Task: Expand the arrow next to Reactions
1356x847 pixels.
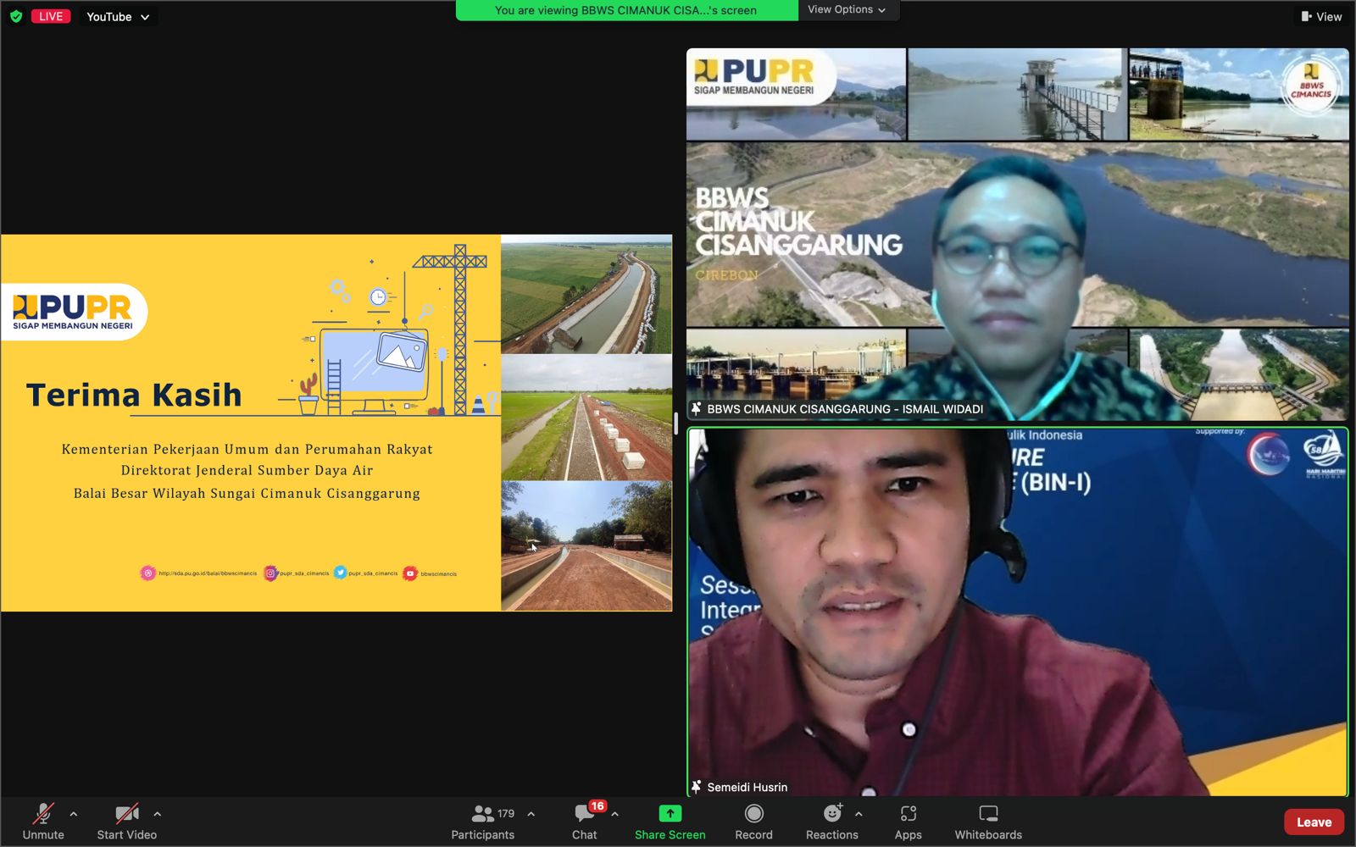Action: (859, 814)
